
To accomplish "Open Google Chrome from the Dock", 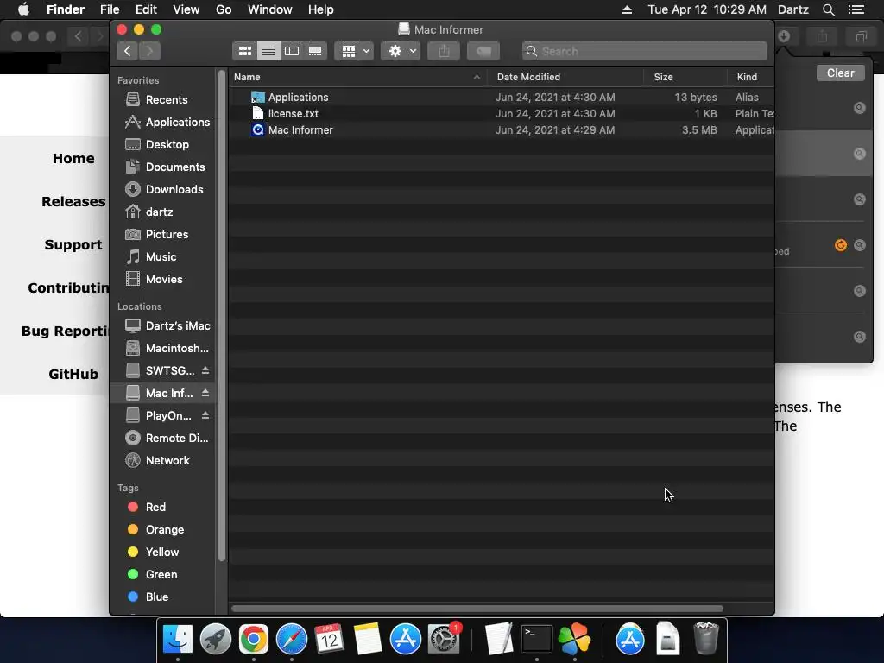I will pyautogui.click(x=253, y=640).
